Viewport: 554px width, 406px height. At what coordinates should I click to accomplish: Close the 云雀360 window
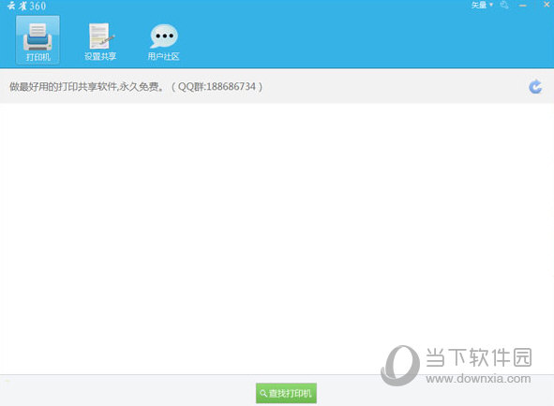coord(547,5)
